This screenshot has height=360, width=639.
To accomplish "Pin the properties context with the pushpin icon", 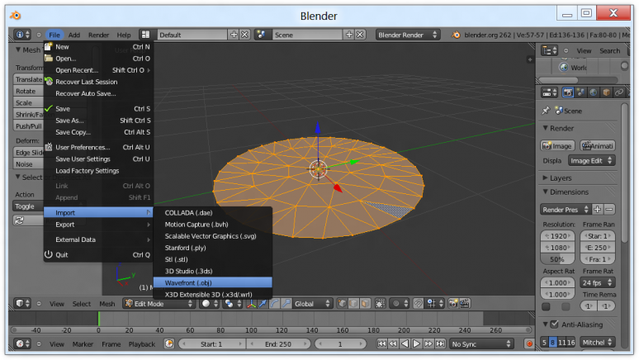I will (546, 111).
